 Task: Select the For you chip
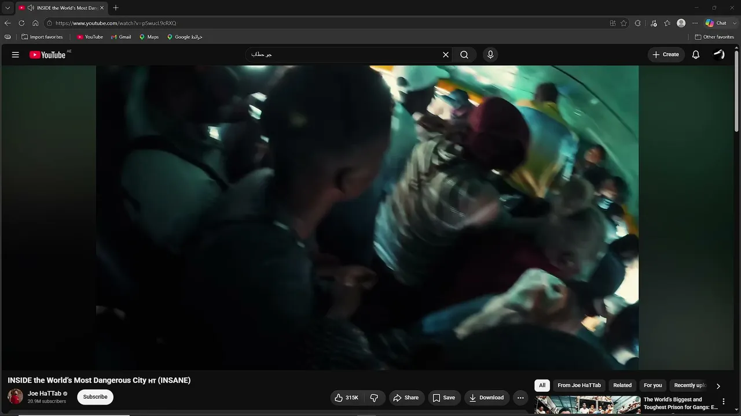click(x=653, y=385)
